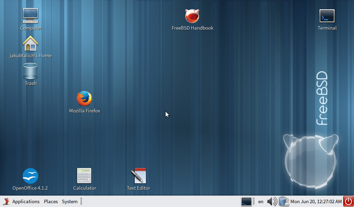Click the FreeBSD daemon logo in panel
This screenshot has height=207, width=354.
pos(6,201)
